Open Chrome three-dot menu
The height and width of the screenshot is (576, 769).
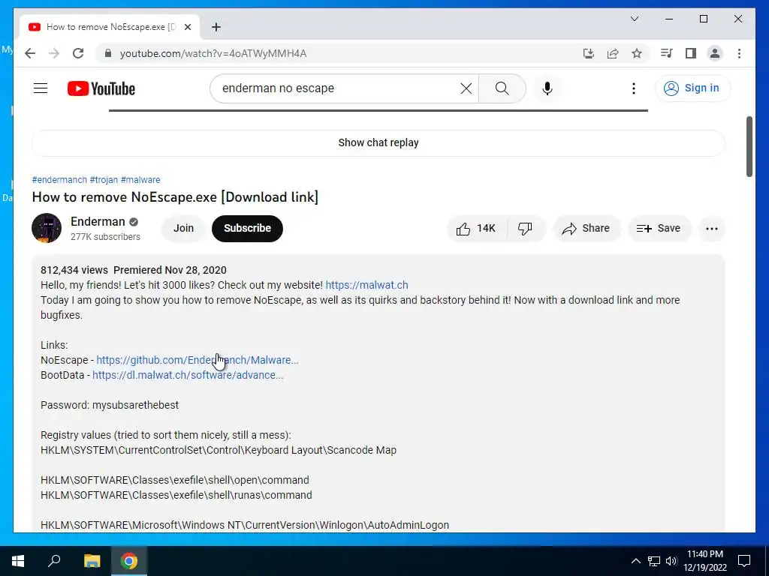(739, 53)
